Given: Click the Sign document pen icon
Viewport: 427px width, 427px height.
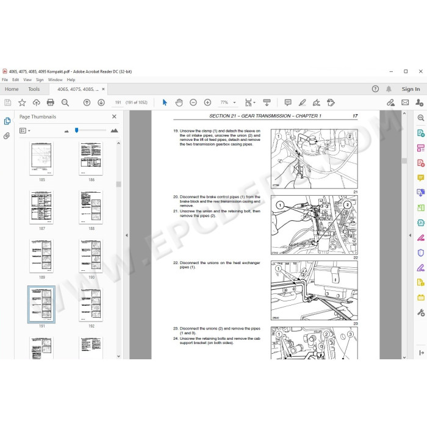Looking at the screenshot, I should tap(317, 102).
